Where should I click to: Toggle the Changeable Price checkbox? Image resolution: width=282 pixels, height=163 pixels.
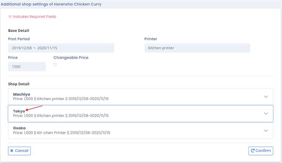coord(55,65)
